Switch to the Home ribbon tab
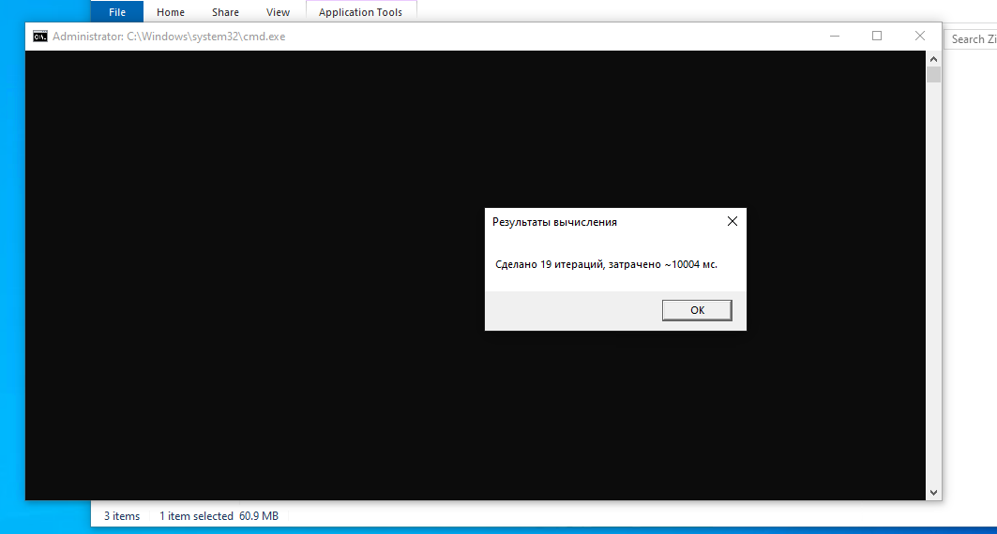This screenshot has height=534, width=997. (171, 12)
